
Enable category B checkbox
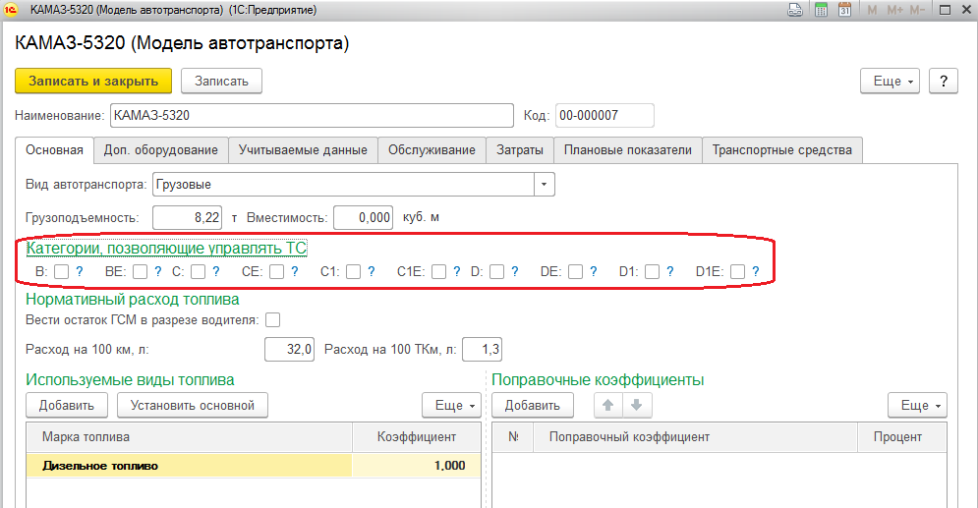(61, 272)
